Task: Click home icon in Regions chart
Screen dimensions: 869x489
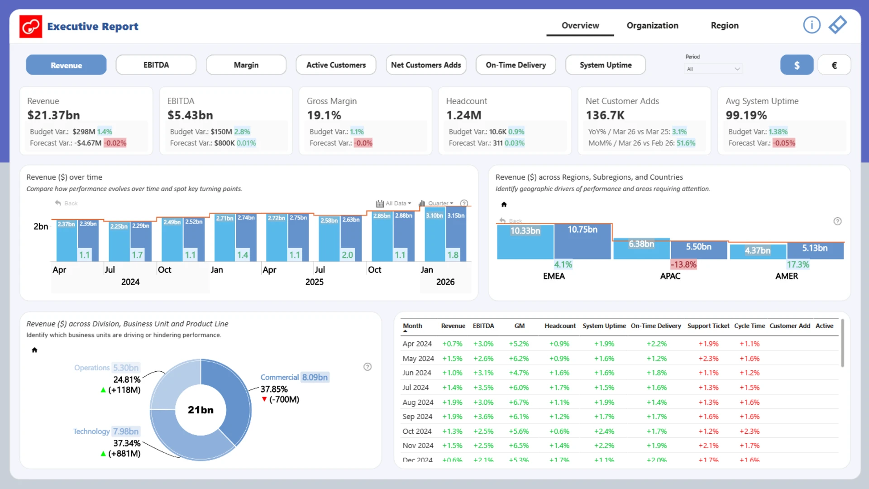Action: [x=504, y=205]
